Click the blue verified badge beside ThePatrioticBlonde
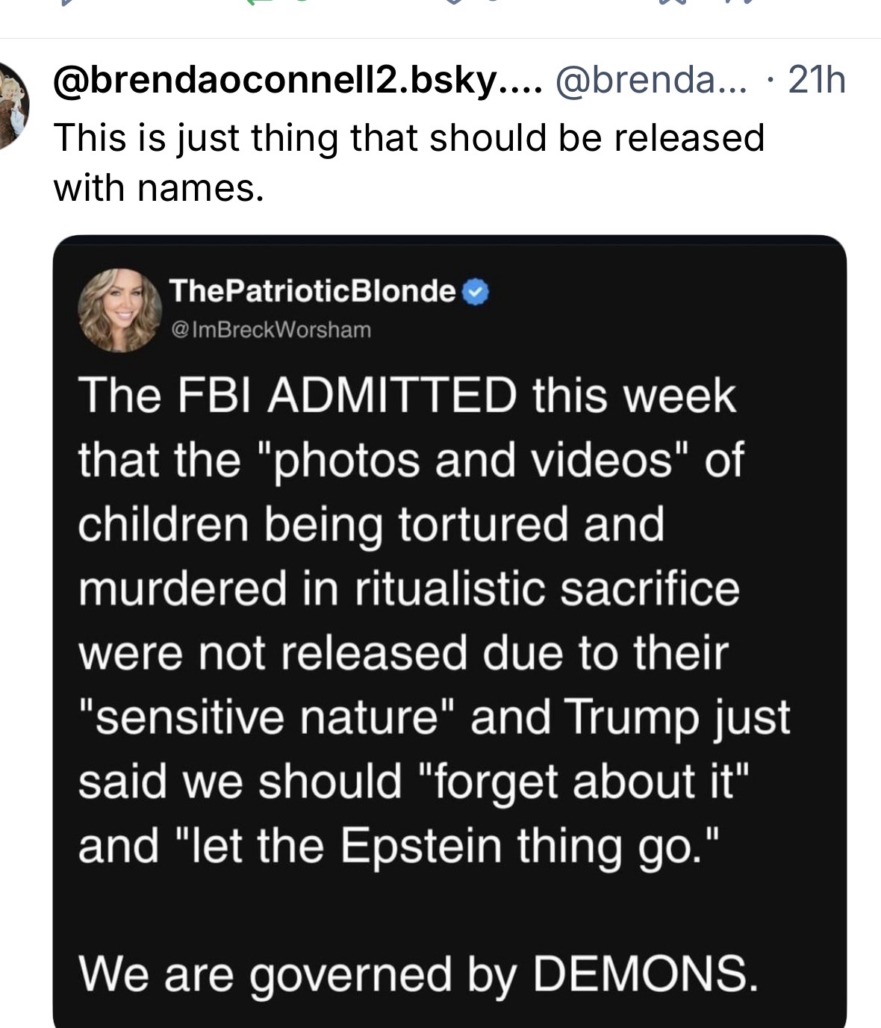This screenshot has height=1028, width=881. click(476, 291)
